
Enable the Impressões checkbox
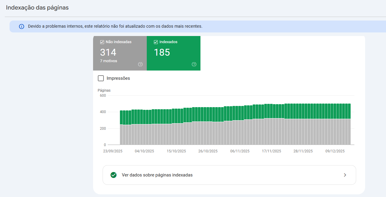point(101,78)
